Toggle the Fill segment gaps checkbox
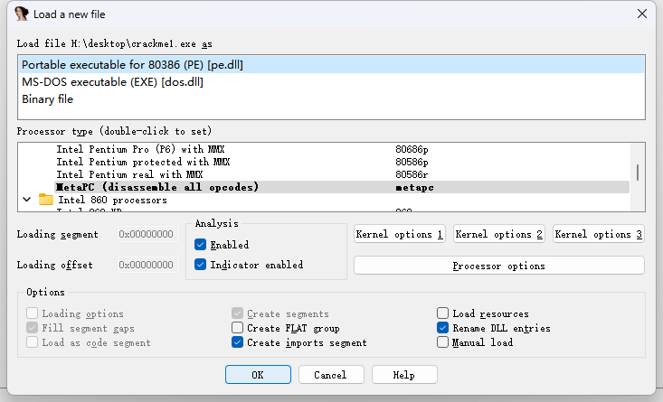Viewport: 663px width, 402px height. (33, 328)
